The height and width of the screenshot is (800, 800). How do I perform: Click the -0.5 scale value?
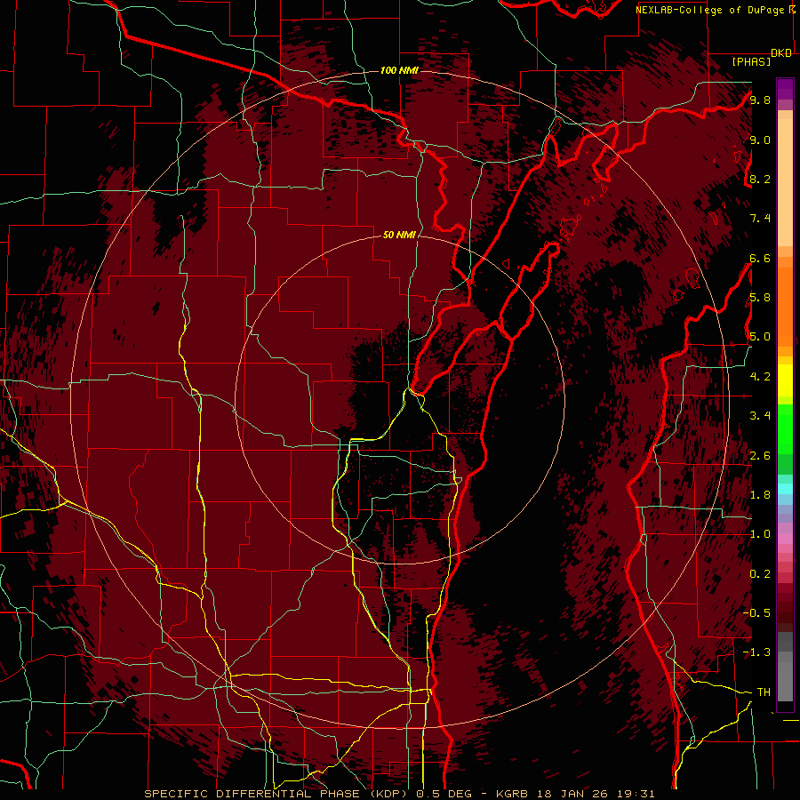coord(756,613)
